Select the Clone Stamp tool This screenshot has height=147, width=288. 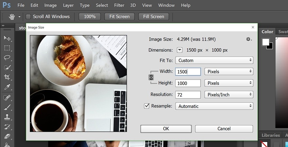click(x=7, y=117)
